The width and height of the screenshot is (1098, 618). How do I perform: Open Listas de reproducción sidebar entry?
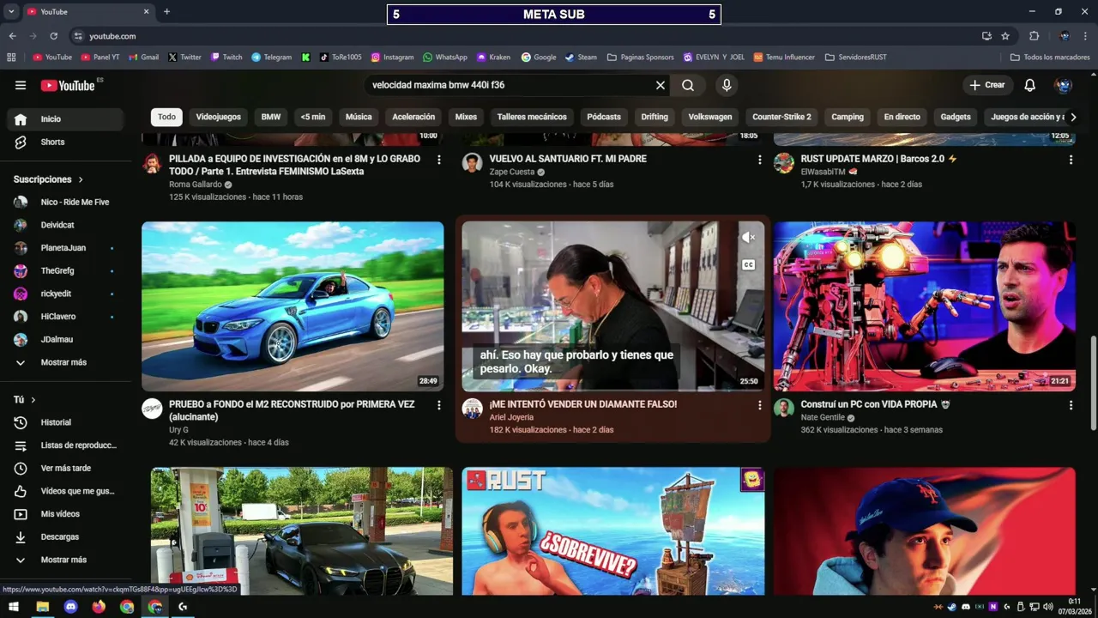(x=65, y=445)
